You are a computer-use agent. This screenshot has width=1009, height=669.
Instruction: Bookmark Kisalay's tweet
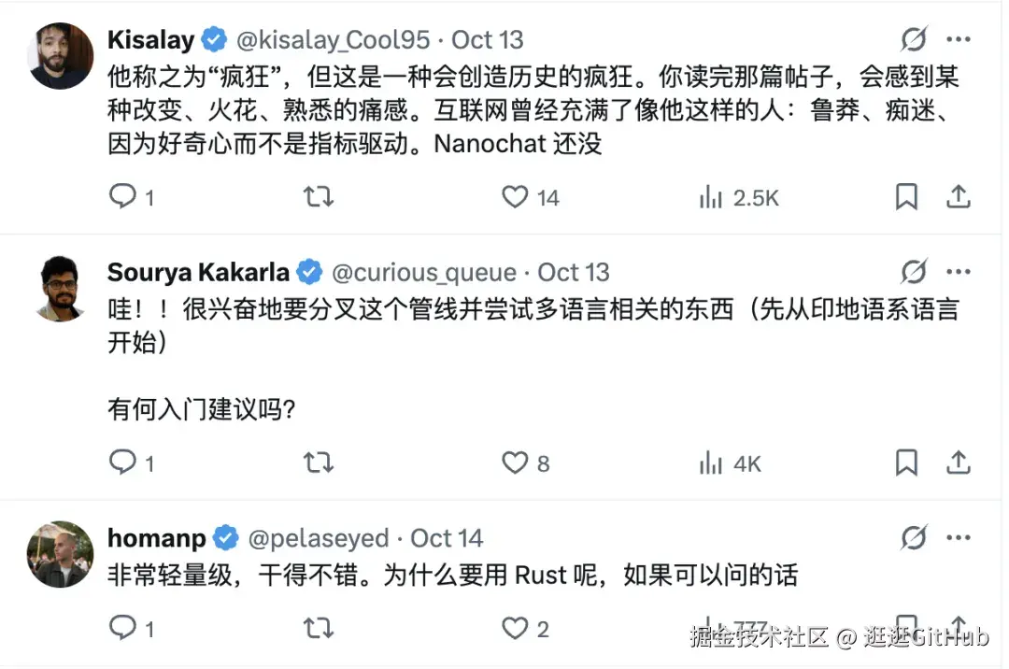pos(905,196)
